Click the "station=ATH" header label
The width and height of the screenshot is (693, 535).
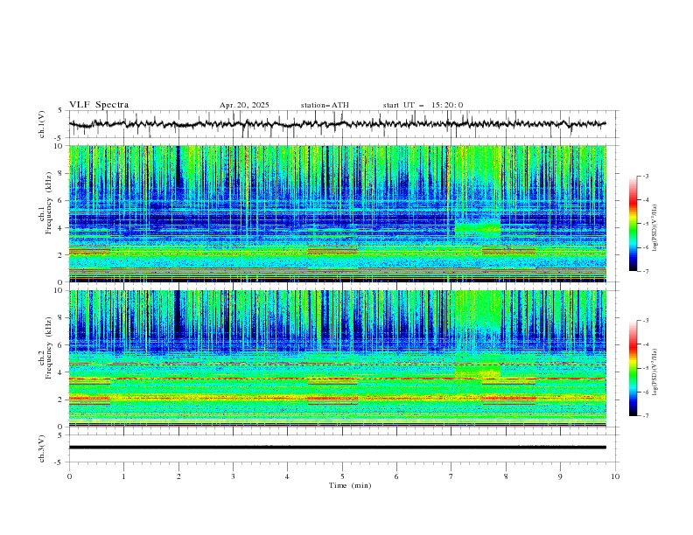pos(325,105)
